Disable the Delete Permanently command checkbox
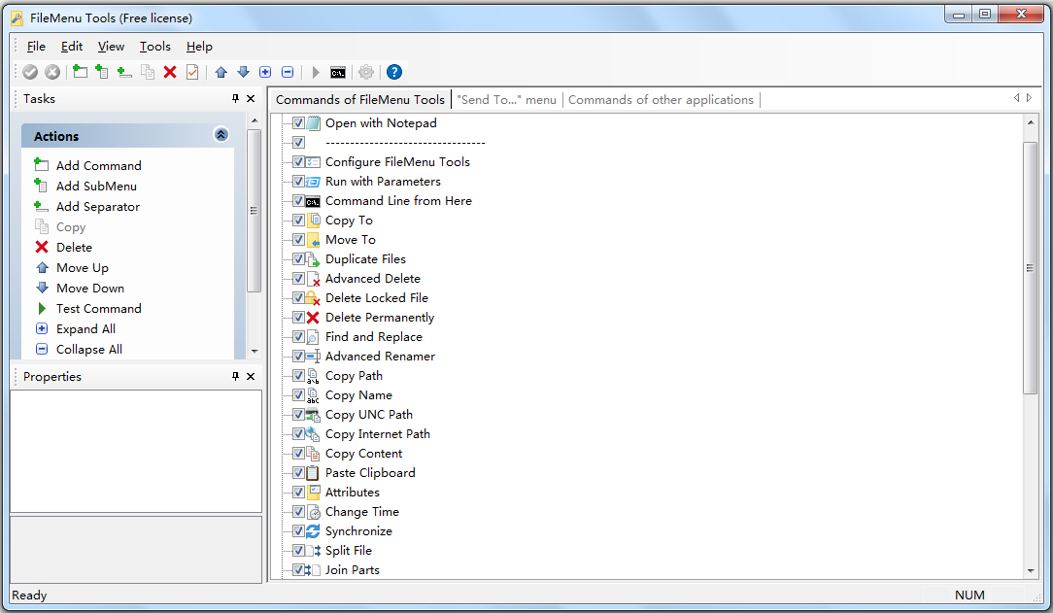 [297, 317]
